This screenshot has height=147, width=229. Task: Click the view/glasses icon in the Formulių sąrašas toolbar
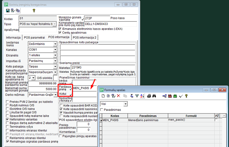[x=113, y=96]
